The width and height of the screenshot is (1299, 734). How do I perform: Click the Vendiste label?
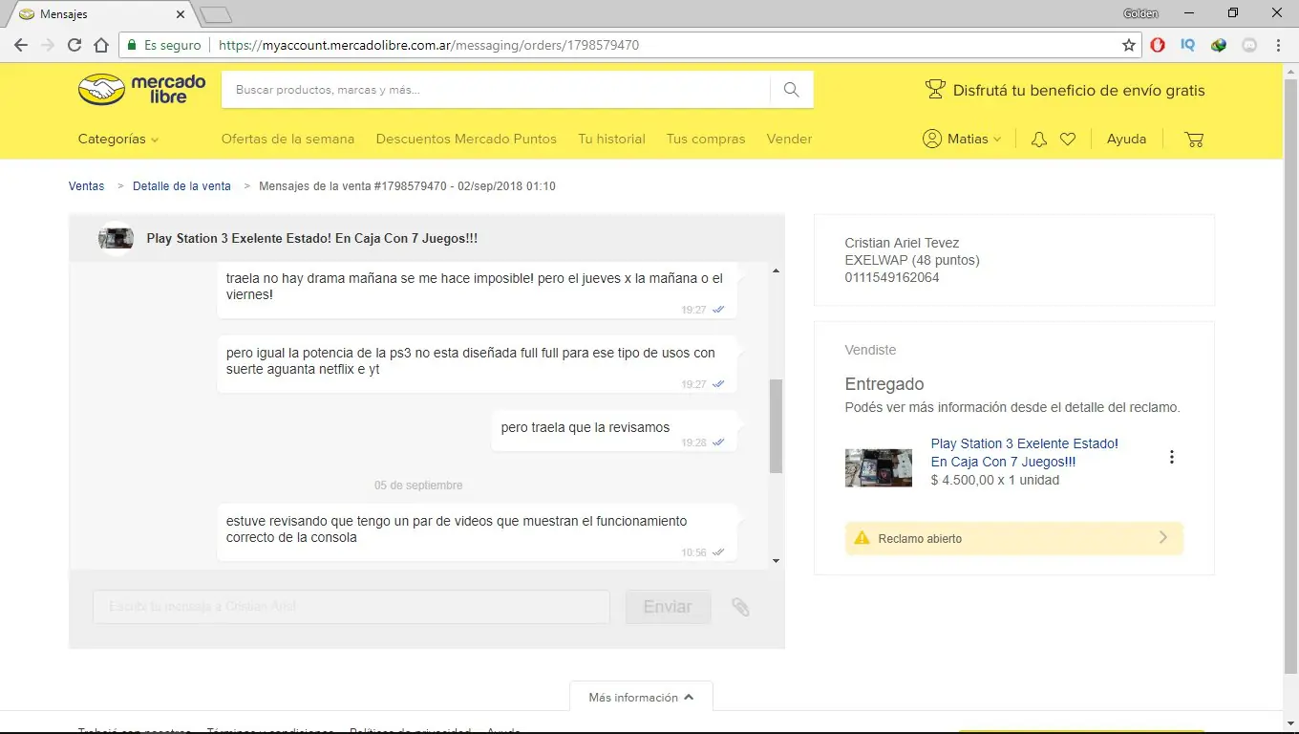[871, 350]
